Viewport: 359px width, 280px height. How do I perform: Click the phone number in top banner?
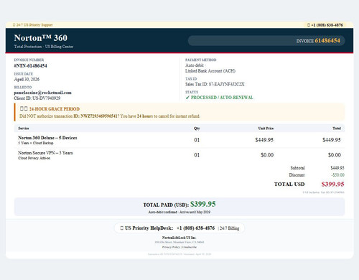[x=327, y=25]
